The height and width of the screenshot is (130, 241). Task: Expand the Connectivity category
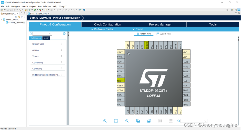click(x=47, y=62)
